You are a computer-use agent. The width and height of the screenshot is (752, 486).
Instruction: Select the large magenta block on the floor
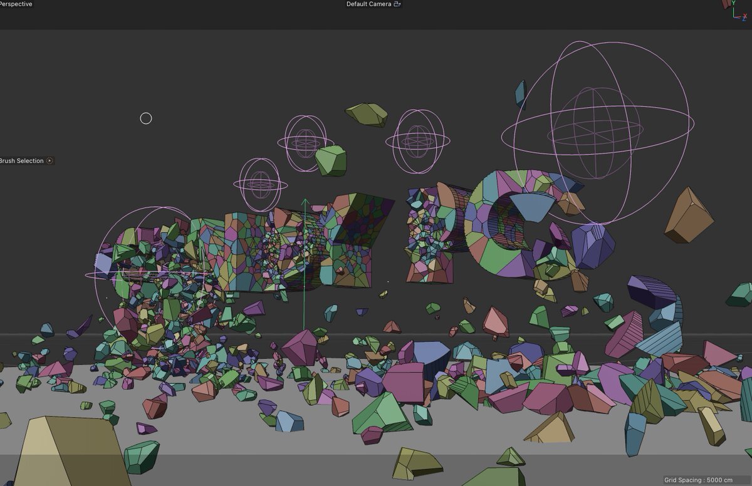point(403,381)
